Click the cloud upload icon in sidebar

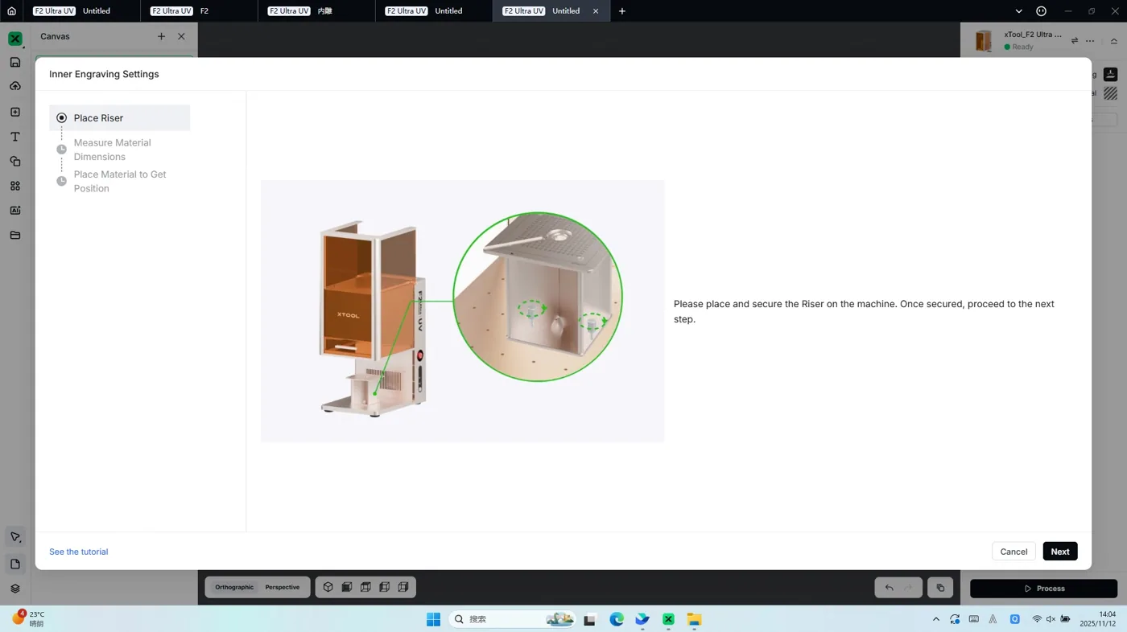15,86
